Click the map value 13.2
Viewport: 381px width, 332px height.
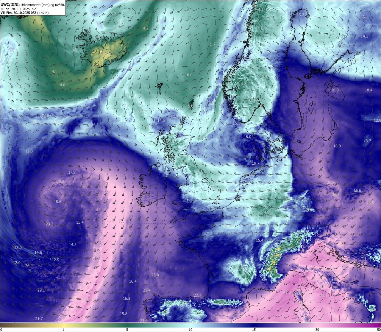(x=301, y=15)
